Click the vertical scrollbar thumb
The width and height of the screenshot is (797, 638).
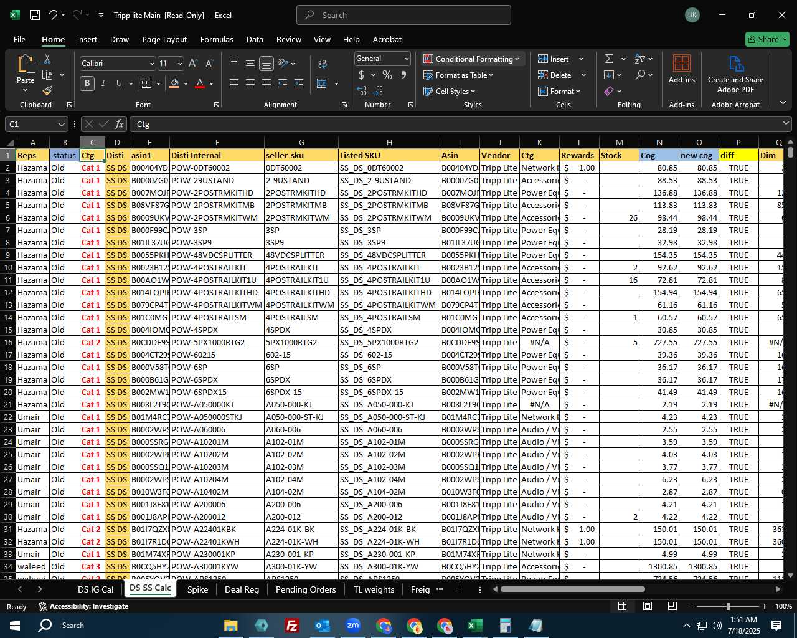(790, 152)
